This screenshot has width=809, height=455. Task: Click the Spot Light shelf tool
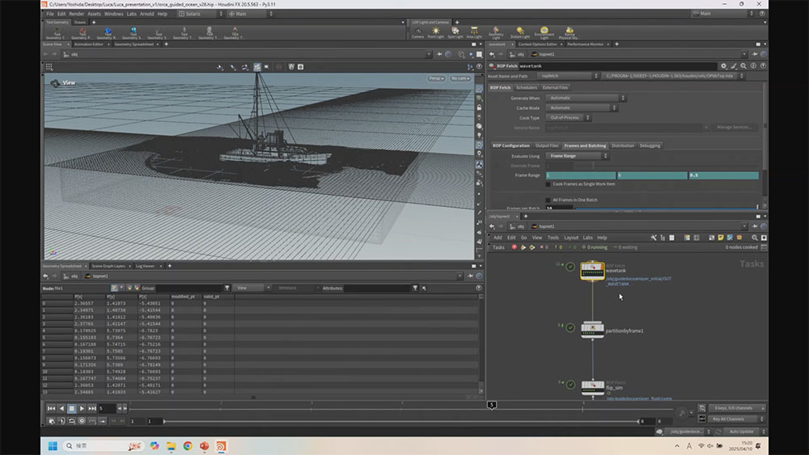pyautogui.click(x=455, y=32)
